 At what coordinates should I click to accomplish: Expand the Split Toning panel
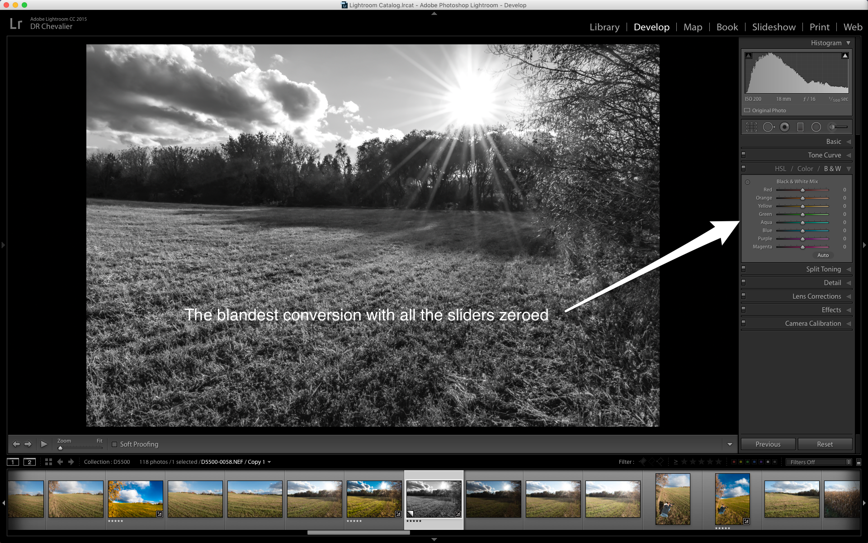[823, 269]
